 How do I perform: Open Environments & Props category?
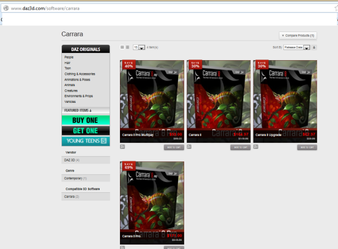point(79,96)
